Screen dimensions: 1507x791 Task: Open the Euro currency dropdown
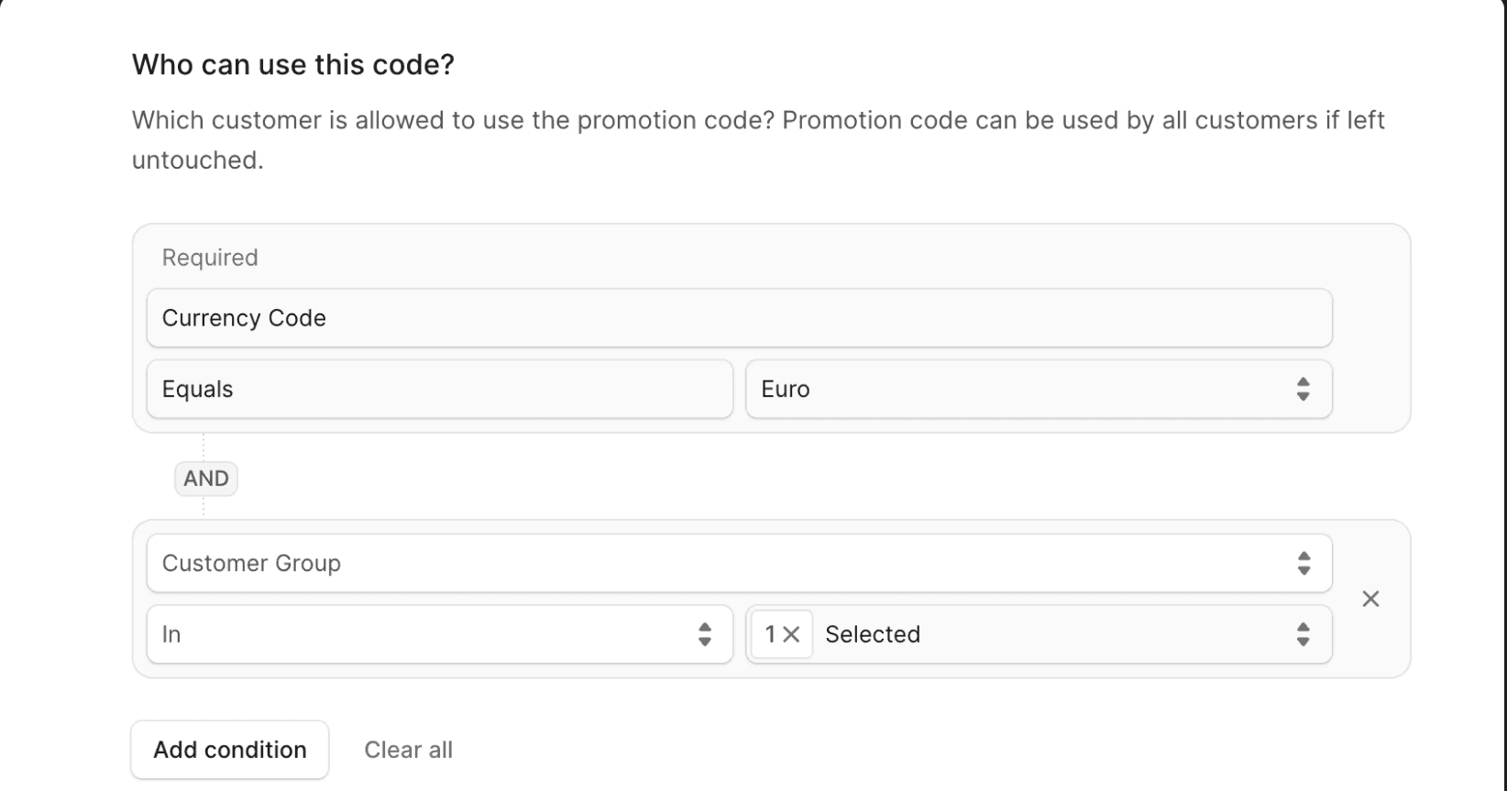1036,389
